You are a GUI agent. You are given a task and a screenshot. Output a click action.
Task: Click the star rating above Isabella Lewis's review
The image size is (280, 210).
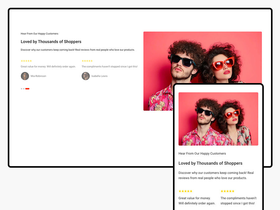click(87, 61)
